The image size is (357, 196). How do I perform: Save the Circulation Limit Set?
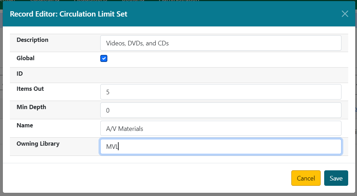click(x=336, y=178)
